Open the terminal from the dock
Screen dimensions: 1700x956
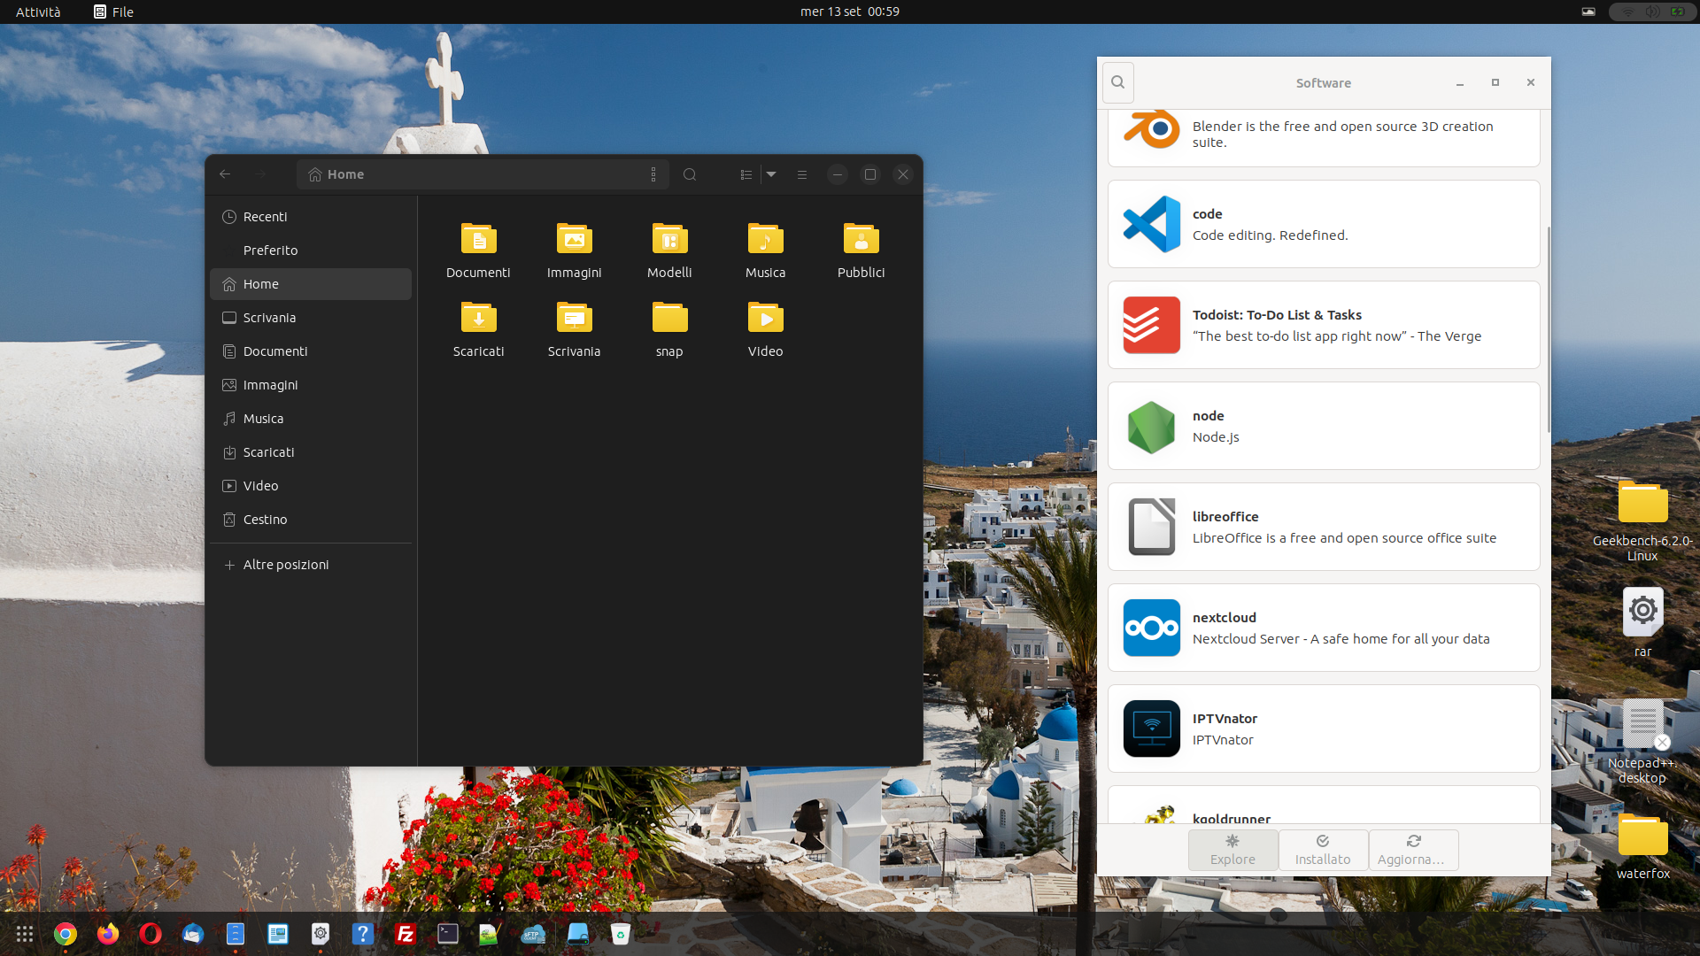(447, 934)
